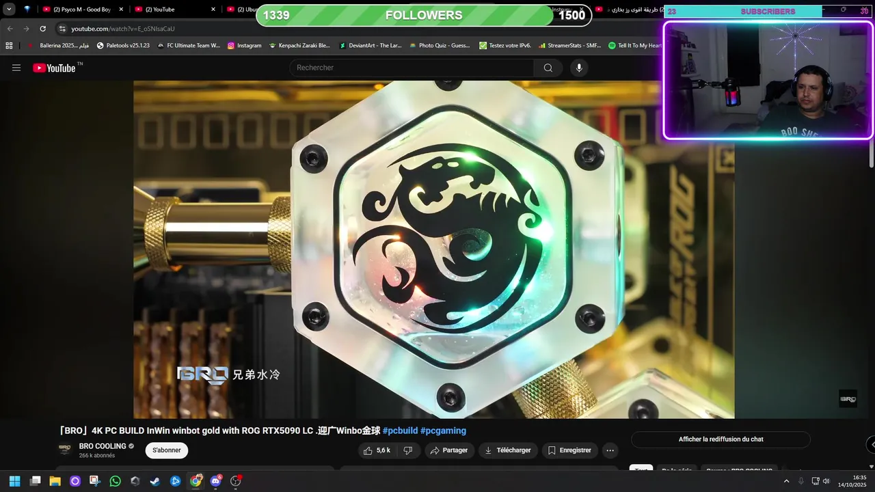Click the video player to pause
This screenshot has height=492, width=875.
[x=434, y=249]
